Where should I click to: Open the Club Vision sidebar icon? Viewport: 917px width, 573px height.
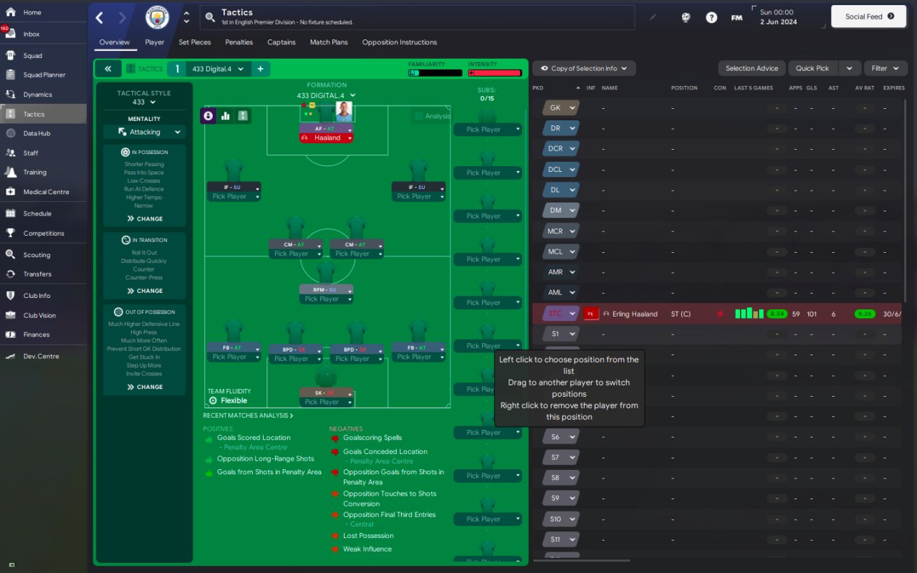pyautogui.click(x=11, y=315)
